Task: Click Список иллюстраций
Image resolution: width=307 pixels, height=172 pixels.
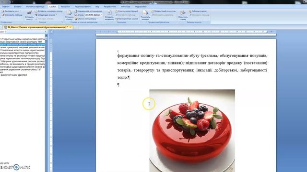Action: tap(127, 11)
